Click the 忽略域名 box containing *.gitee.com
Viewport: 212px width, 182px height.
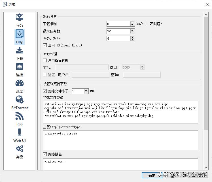point(121,164)
